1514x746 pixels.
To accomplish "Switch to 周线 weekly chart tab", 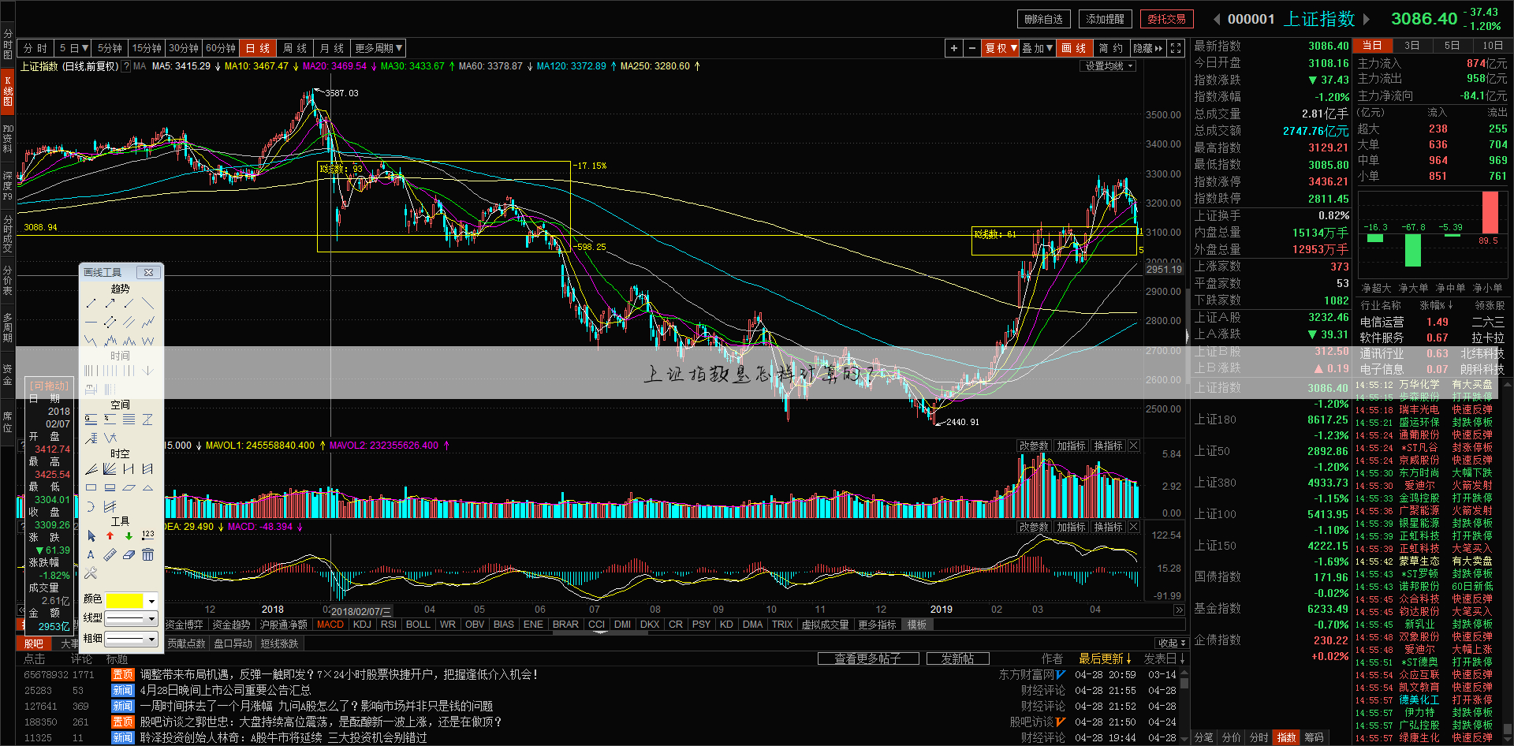I will [x=295, y=48].
